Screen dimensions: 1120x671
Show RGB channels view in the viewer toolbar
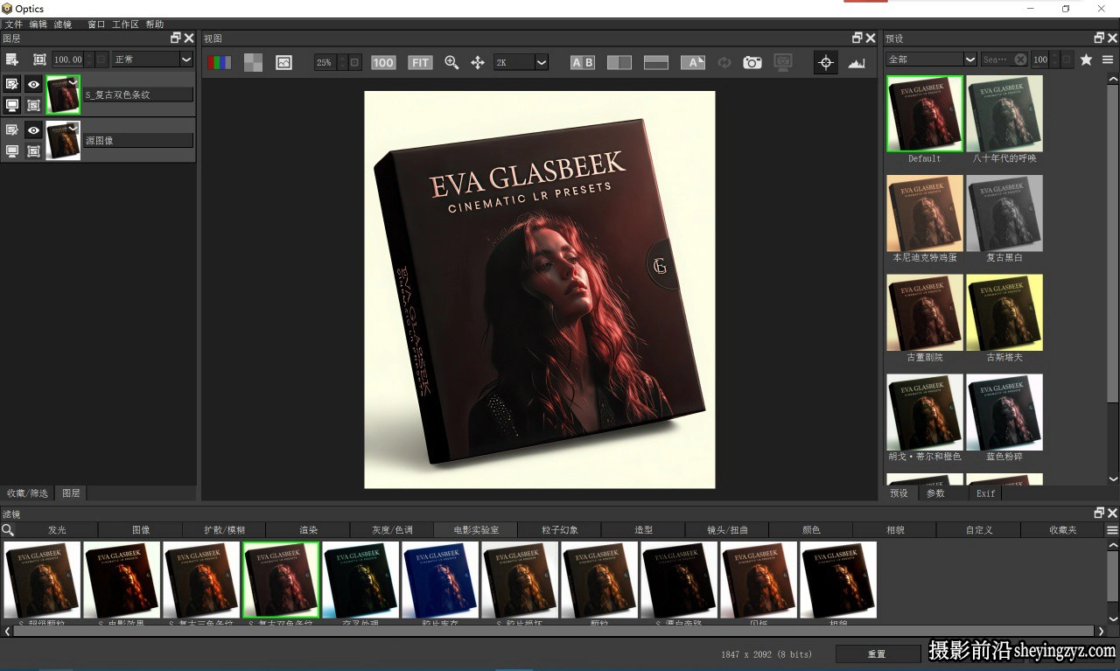(x=220, y=62)
